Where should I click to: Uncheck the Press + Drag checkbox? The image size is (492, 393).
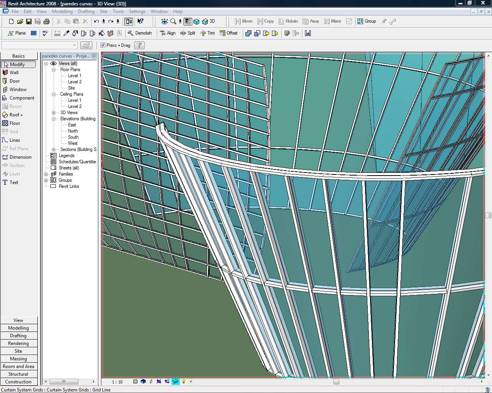(103, 45)
